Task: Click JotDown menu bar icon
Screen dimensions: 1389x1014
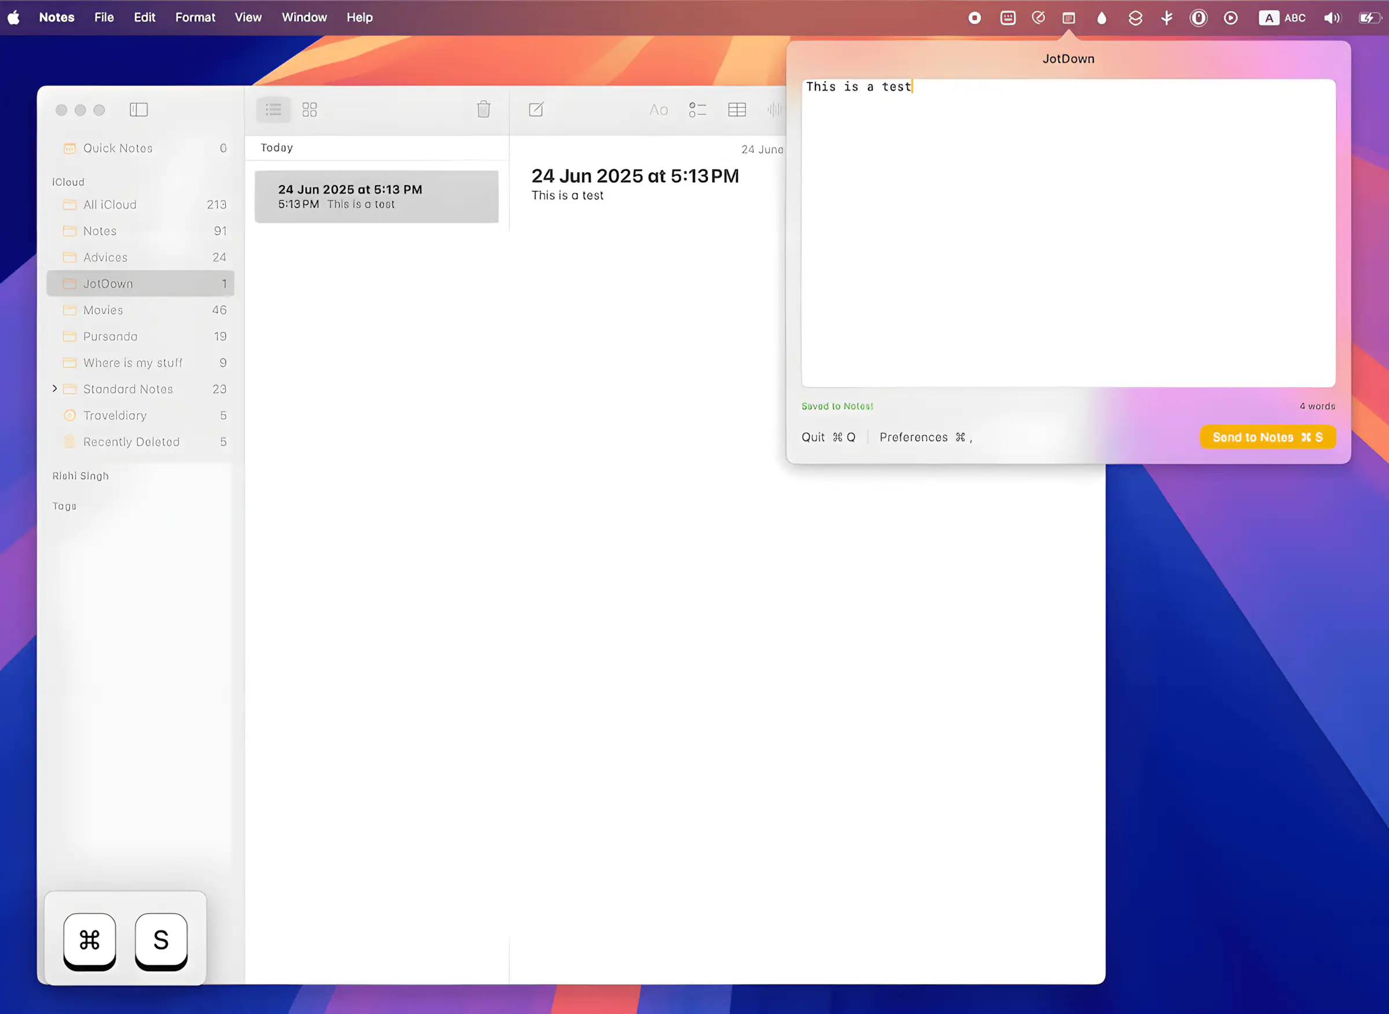Action: (x=1068, y=18)
